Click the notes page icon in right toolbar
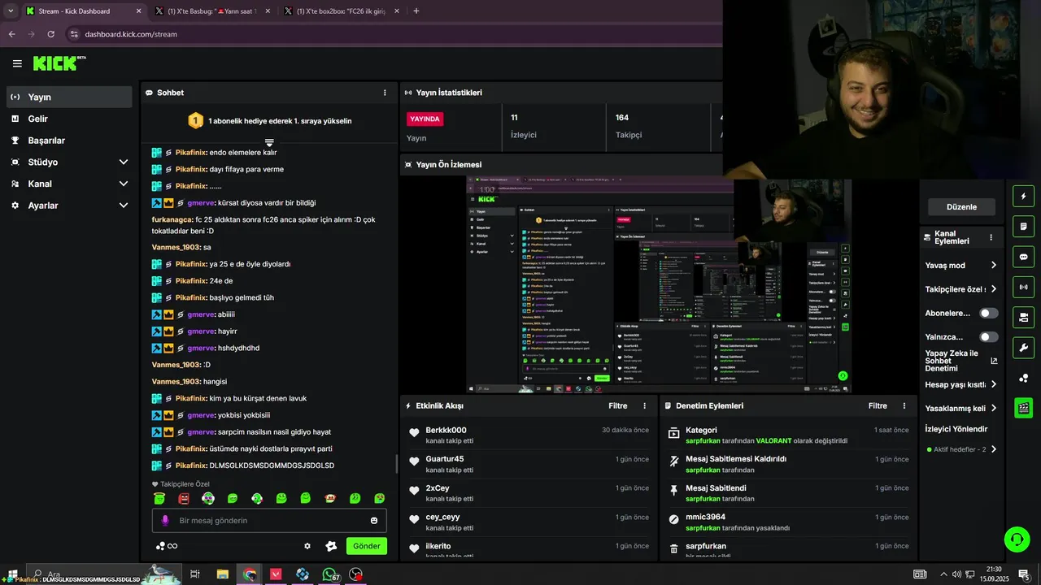1041x585 pixels. point(1023,226)
